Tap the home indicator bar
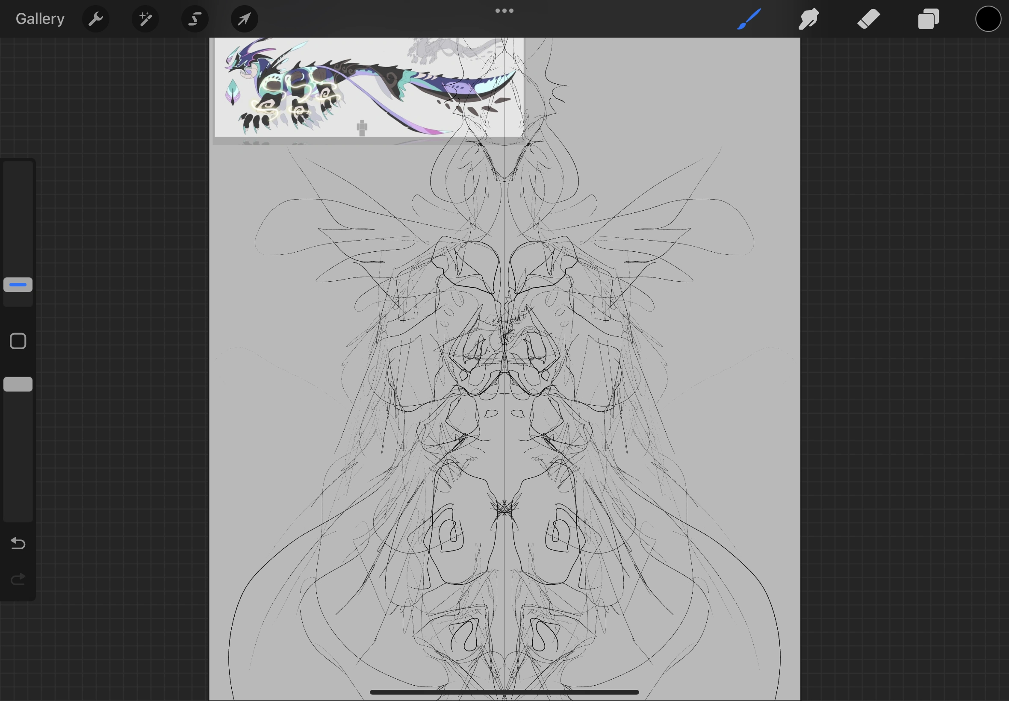Image resolution: width=1009 pixels, height=701 pixels. [504, 692]
